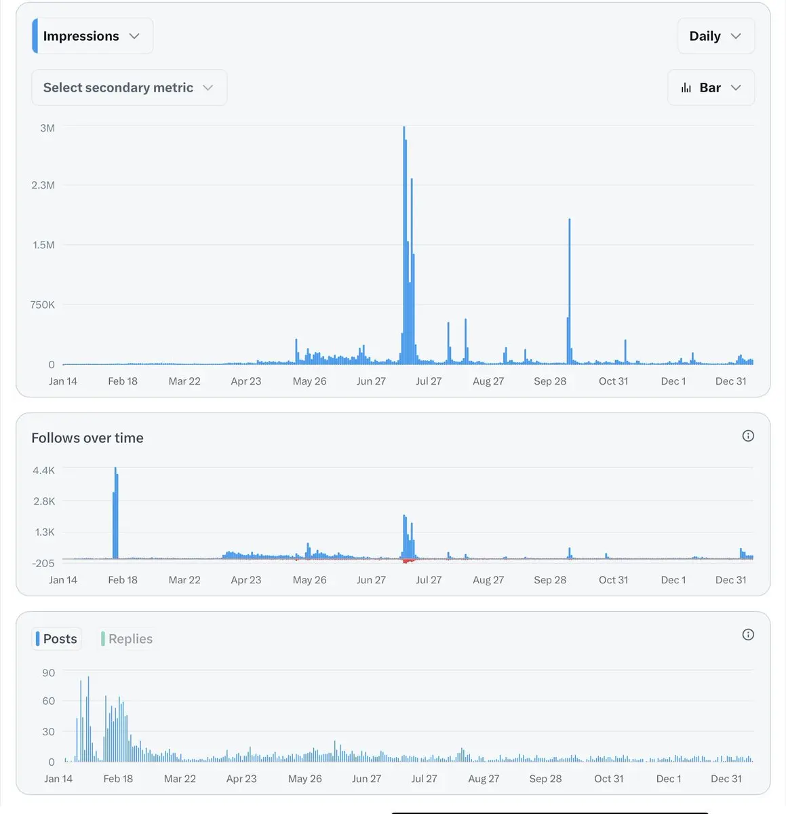Click the chevron next to Impressions
This screenshot has width=786, height=814.
(134, 36)
